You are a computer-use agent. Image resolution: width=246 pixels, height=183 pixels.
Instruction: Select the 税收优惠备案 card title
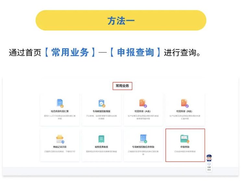pos(102,147)
